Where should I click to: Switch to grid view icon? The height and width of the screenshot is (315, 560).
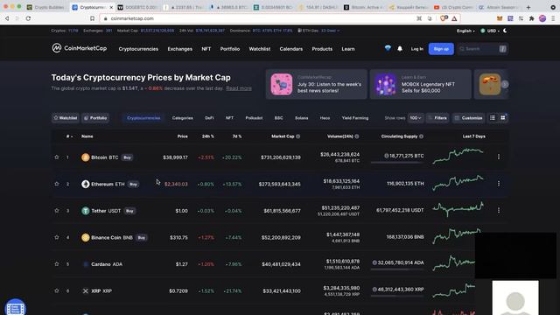point(503,118)
